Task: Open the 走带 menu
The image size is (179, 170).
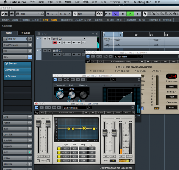Action: (95, 2)
